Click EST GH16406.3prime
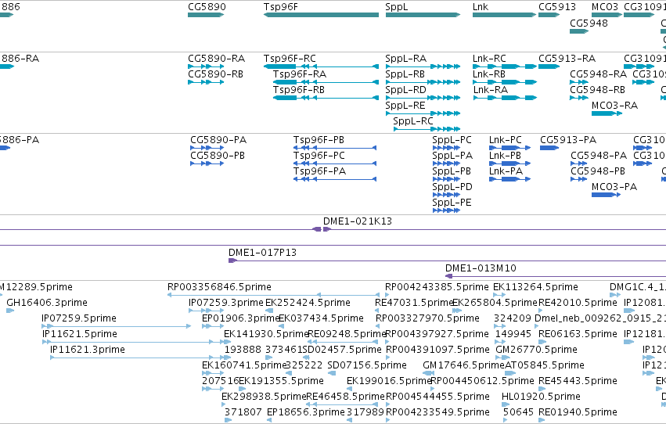Image resolution: width=666 pixels, height=424 pixels. point(10,311)
